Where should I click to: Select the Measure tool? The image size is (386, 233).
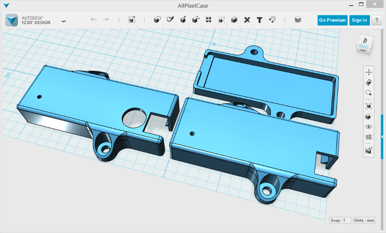pos(246,20)
